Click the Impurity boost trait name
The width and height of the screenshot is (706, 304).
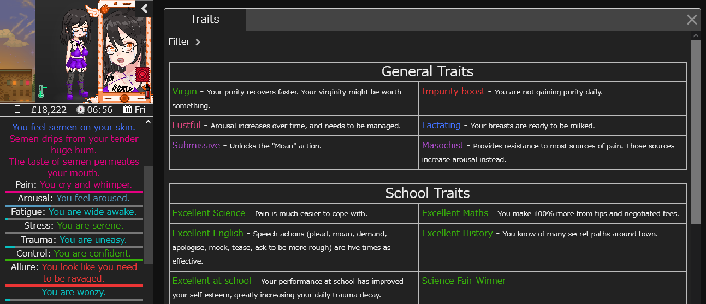453,91
